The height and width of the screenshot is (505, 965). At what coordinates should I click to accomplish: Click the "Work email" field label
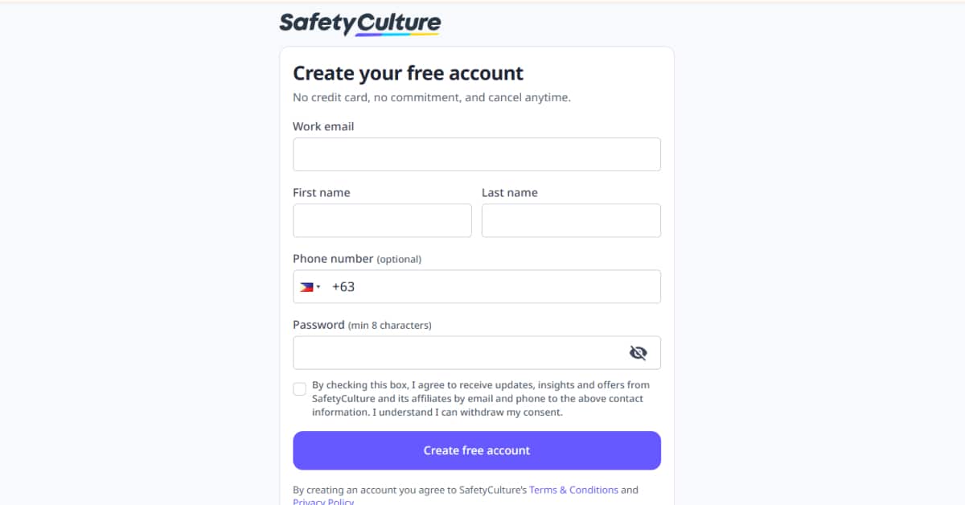(x=323, y=126)
